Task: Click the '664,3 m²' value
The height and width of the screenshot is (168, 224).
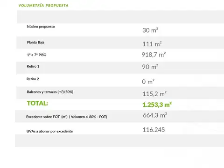Action: tap(155, 115)
